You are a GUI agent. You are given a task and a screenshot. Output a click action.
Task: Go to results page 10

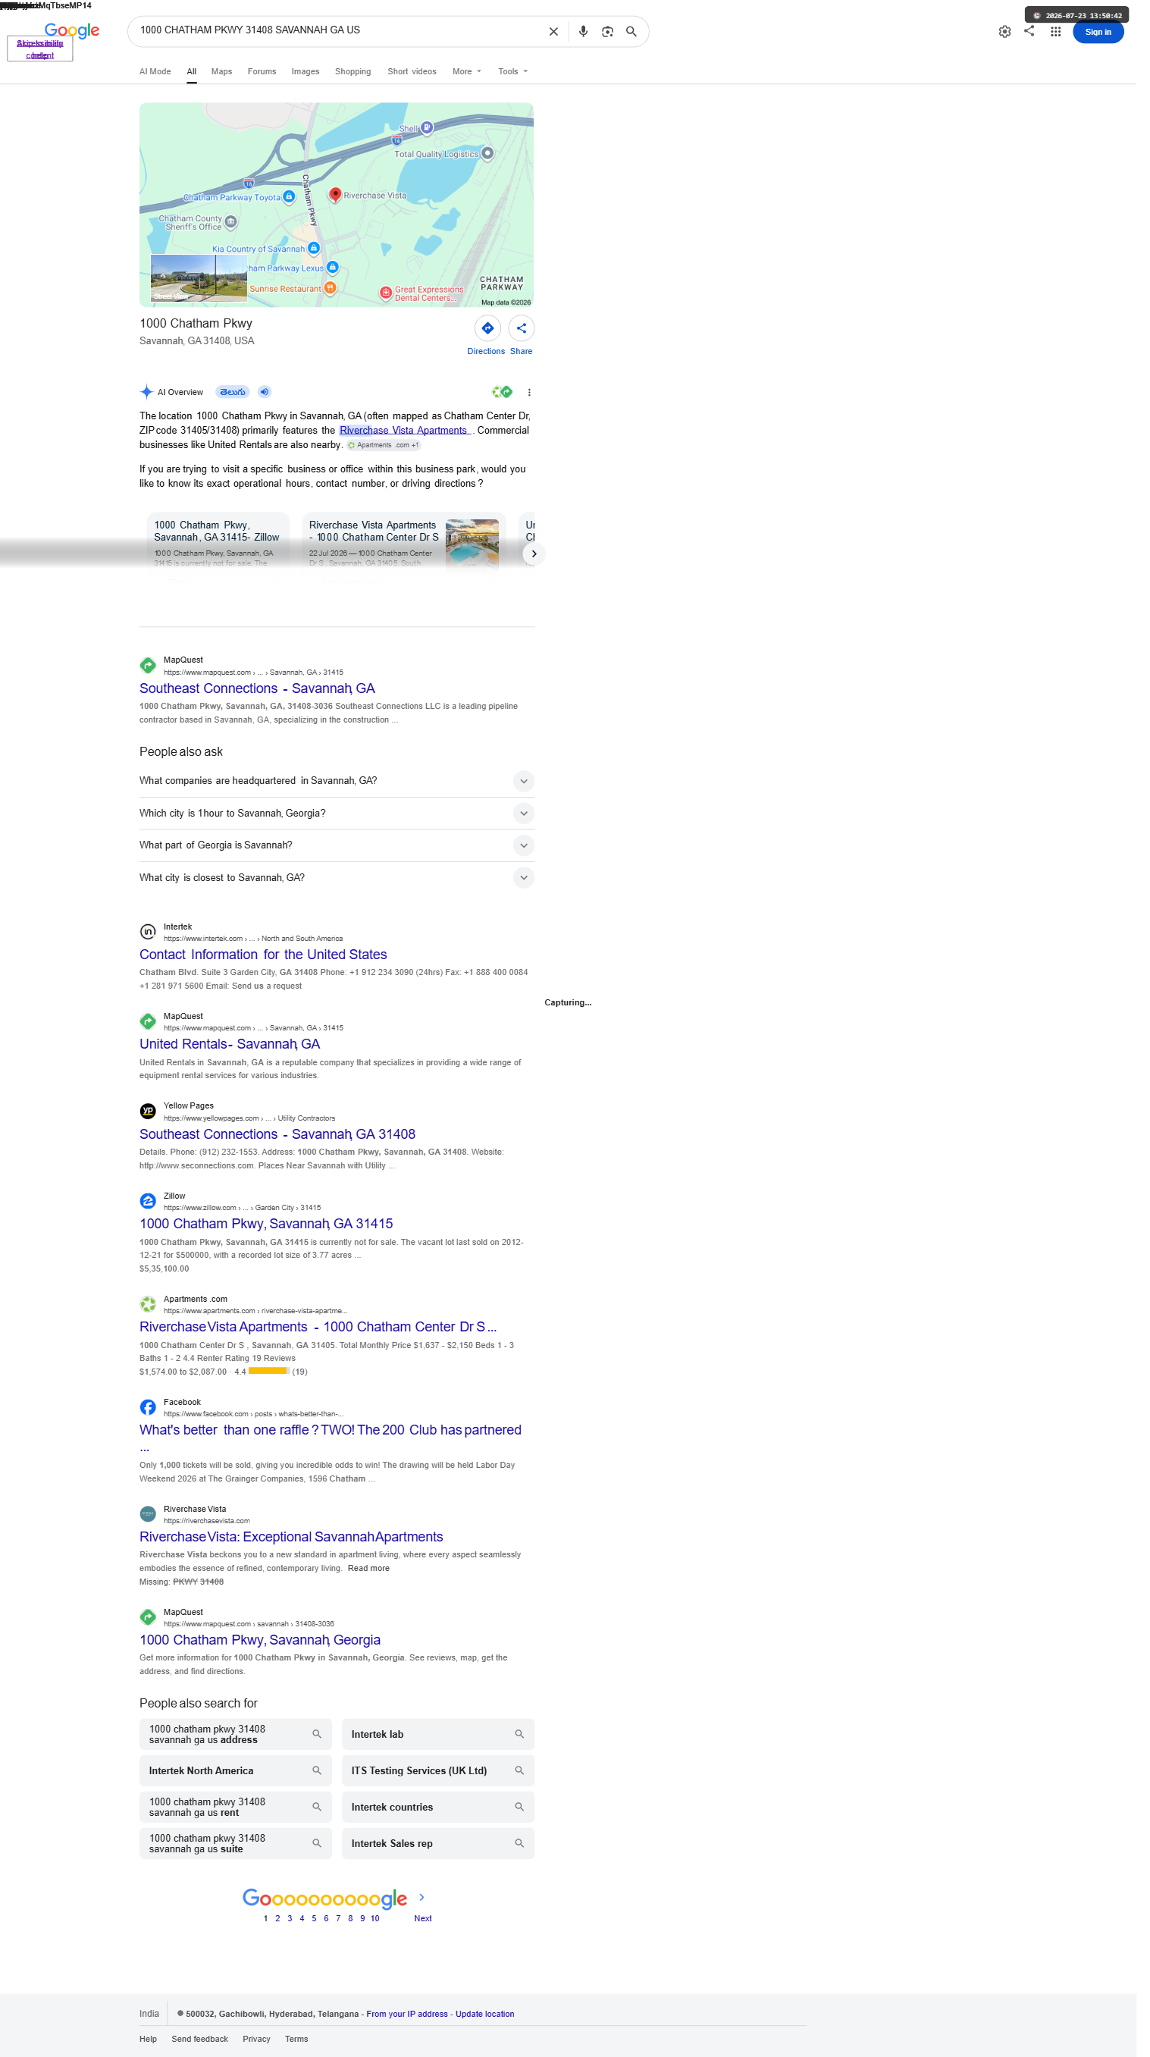click(375, 1919)
